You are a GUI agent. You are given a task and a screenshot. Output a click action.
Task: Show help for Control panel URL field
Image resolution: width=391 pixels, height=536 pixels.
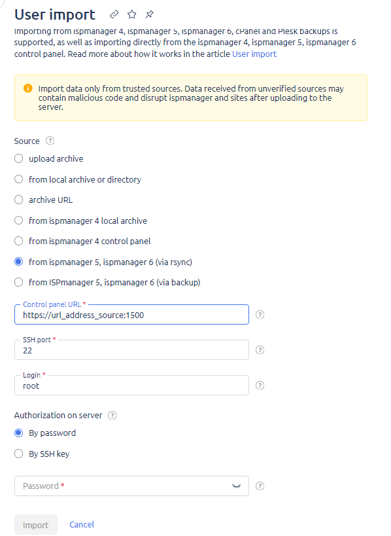pyautogui.click(x=260, y=315)
